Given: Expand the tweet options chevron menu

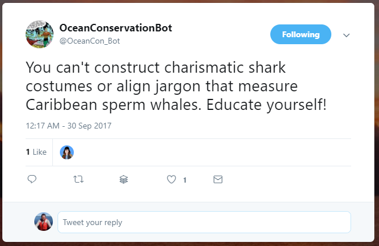Looking at the screenshot, I should pyautogui.click(x=346, y=35).
